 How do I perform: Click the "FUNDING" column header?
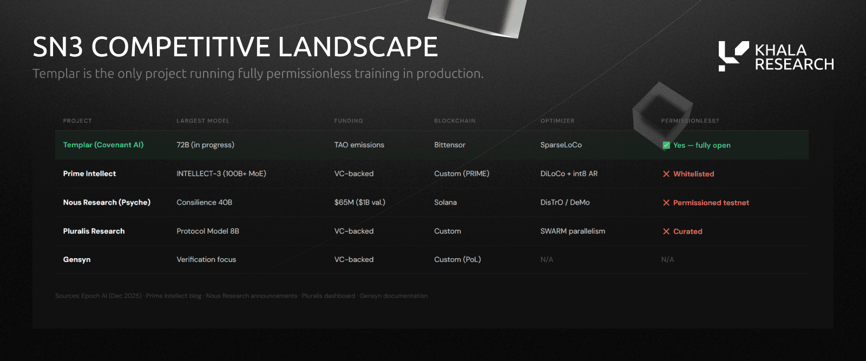coord(349,121)
